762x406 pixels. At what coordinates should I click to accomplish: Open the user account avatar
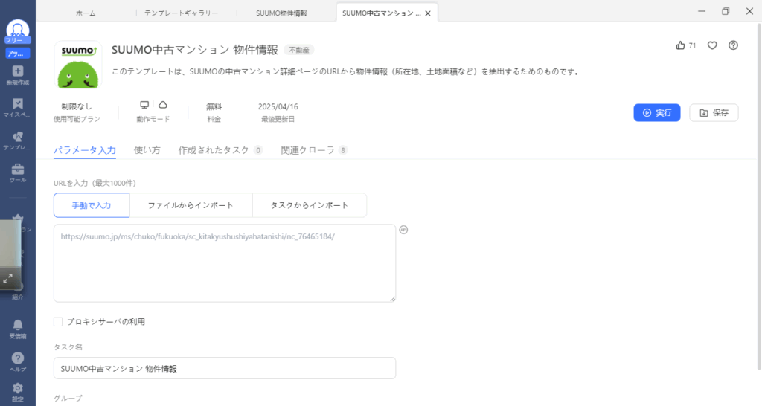pos(18,30)
